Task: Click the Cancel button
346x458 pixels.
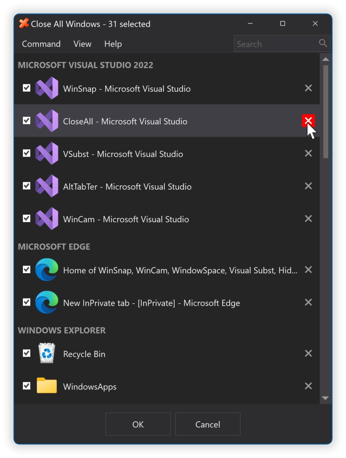Action: pos(208,424)
